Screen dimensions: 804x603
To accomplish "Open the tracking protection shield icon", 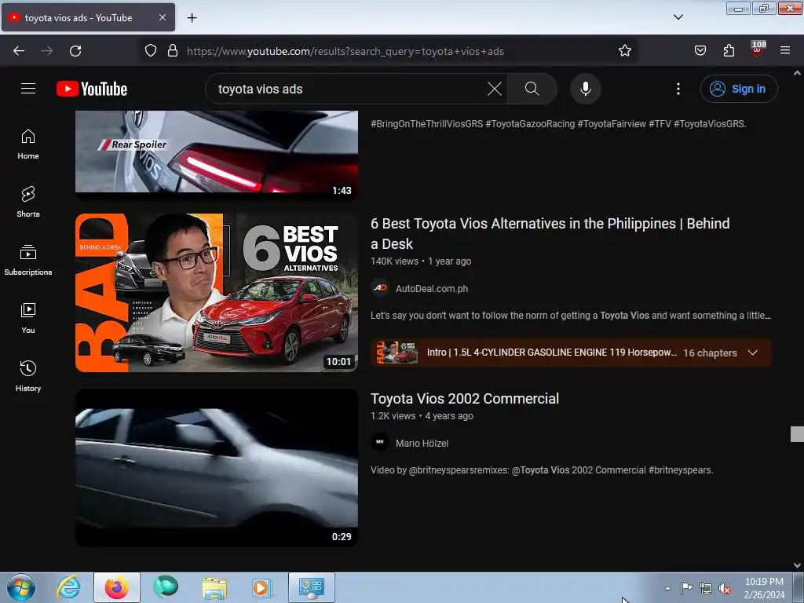I will tap(150, 50).
